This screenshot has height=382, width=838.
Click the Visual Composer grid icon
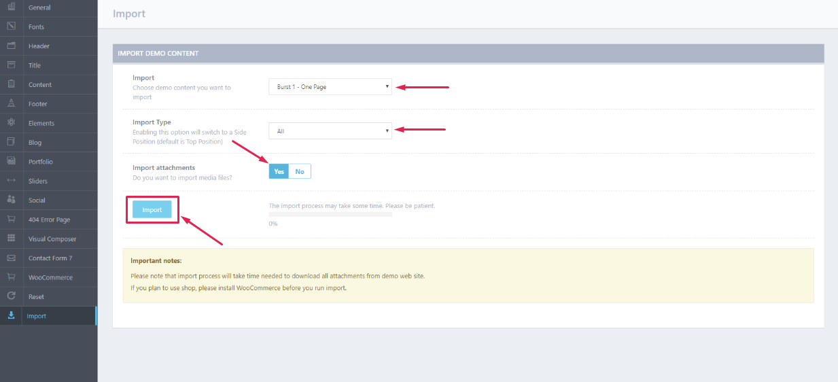tap(11, 239)
